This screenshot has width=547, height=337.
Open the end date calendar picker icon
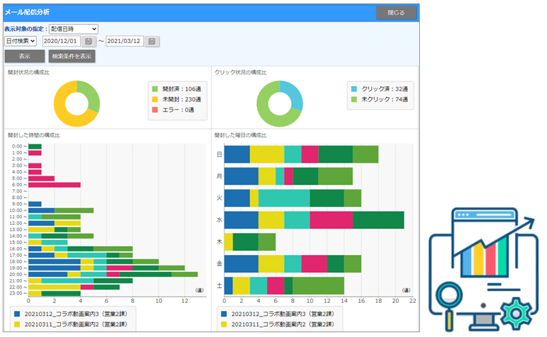152,41
